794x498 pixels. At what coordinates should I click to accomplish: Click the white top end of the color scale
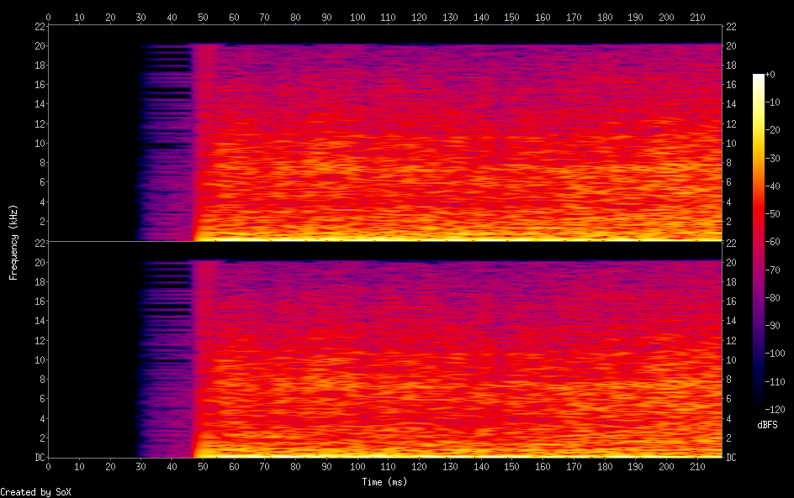[x=759, y=77]
